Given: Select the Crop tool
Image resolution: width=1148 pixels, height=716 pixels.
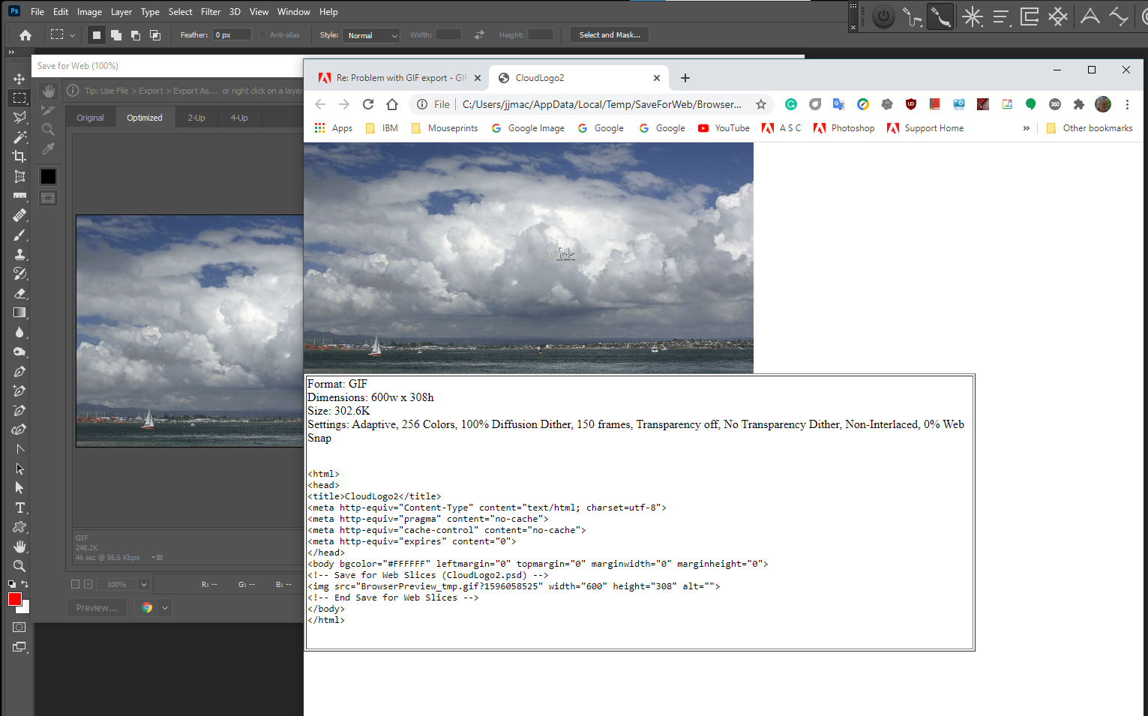Looking at the screenshot, I should 20,156.
